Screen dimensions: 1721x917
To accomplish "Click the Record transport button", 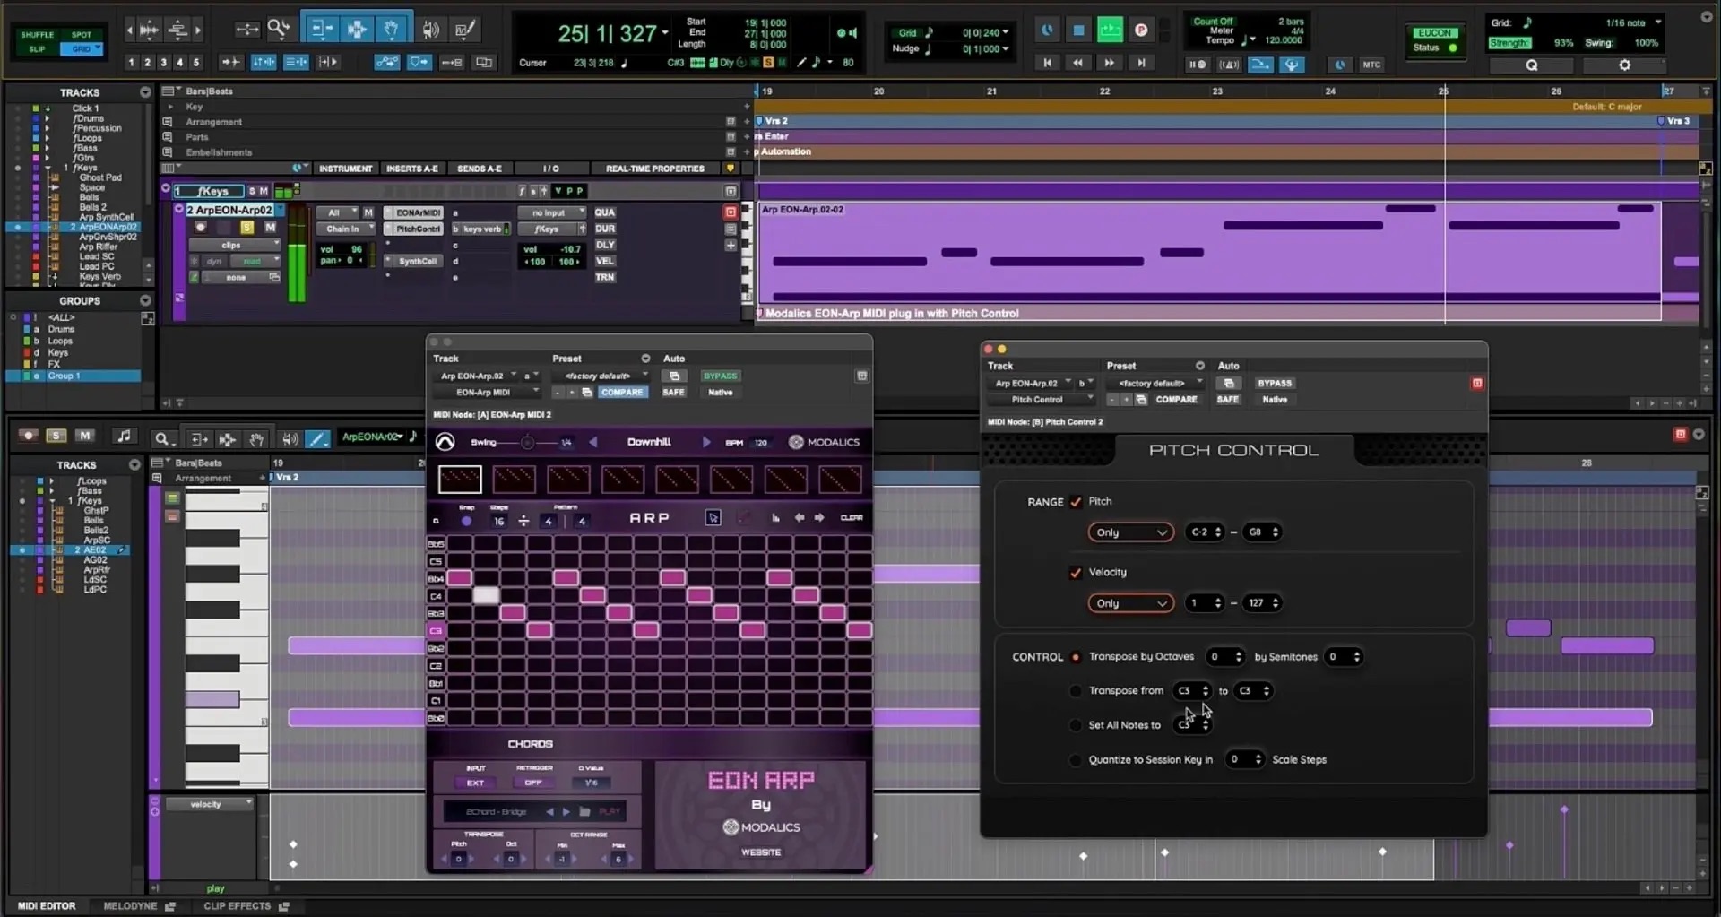I will tap(1141, 30).
